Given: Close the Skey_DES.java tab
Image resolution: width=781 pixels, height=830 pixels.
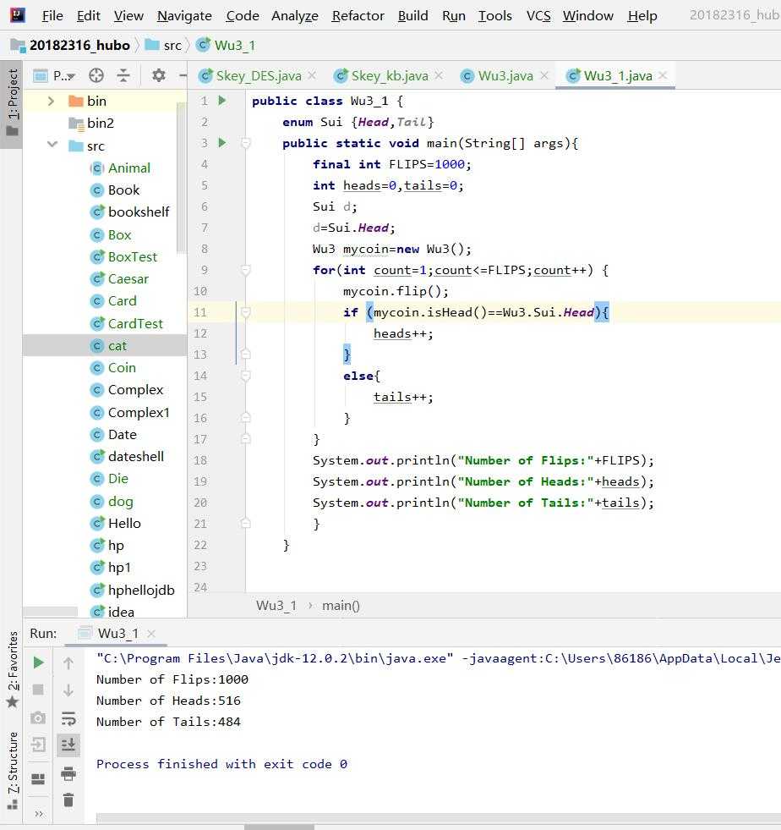Looking at the screenshot, I should 312,75.
